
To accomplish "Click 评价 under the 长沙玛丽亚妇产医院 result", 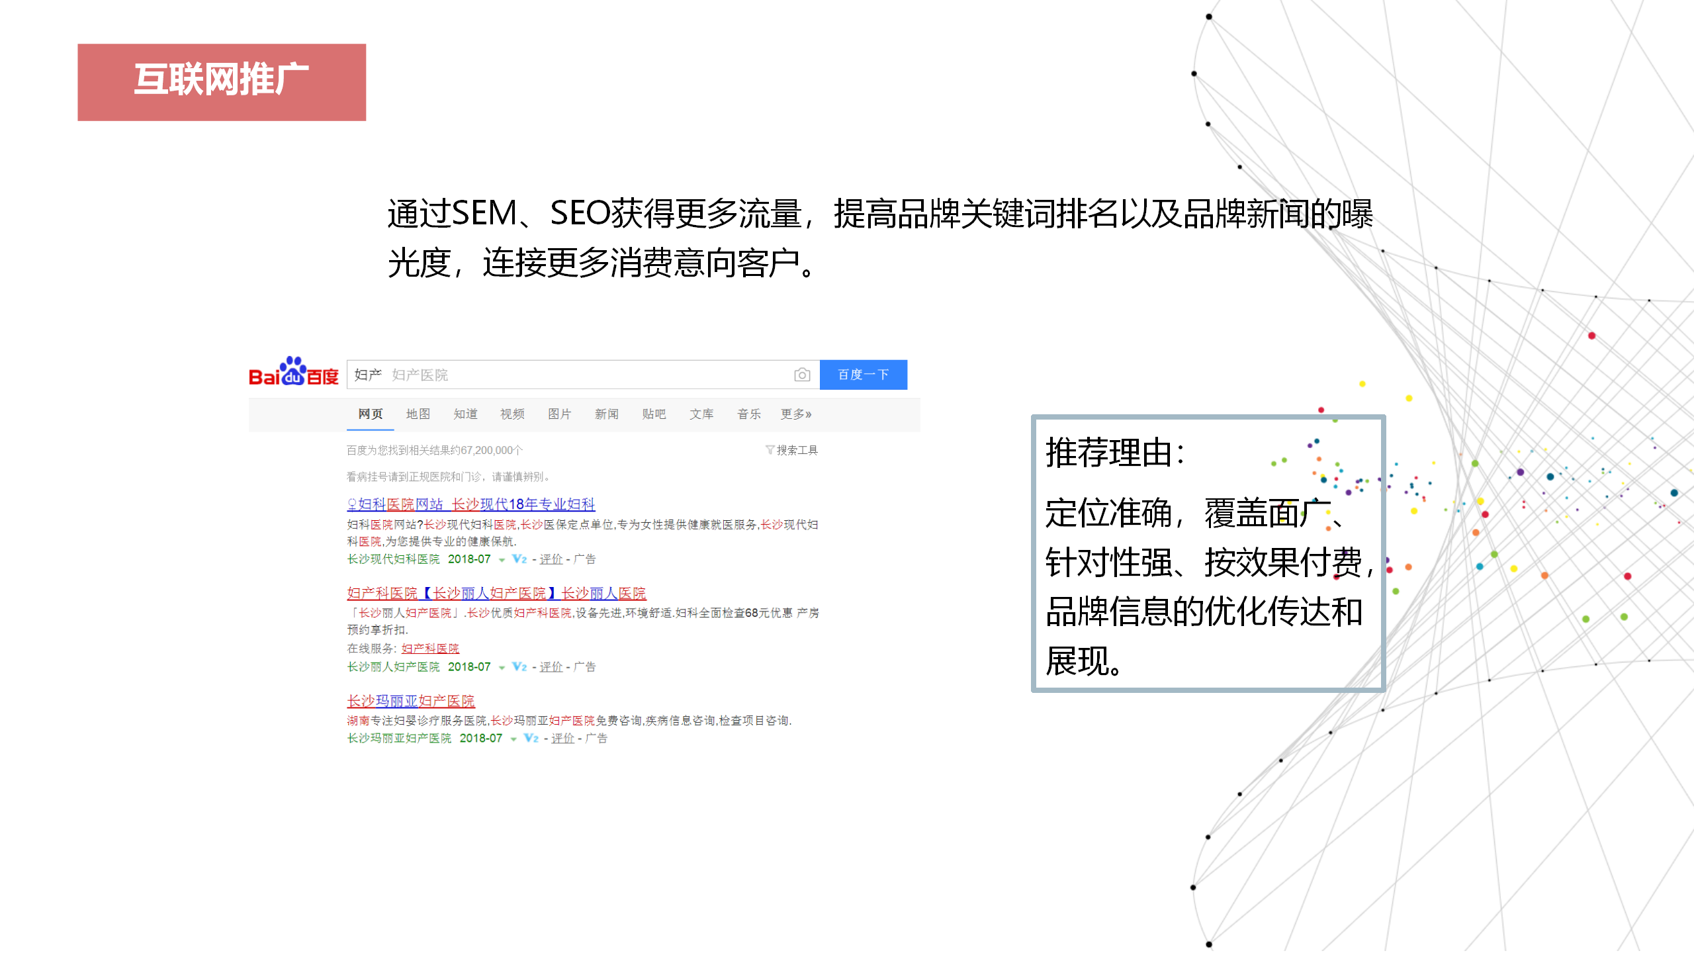I will coord(563,739).
